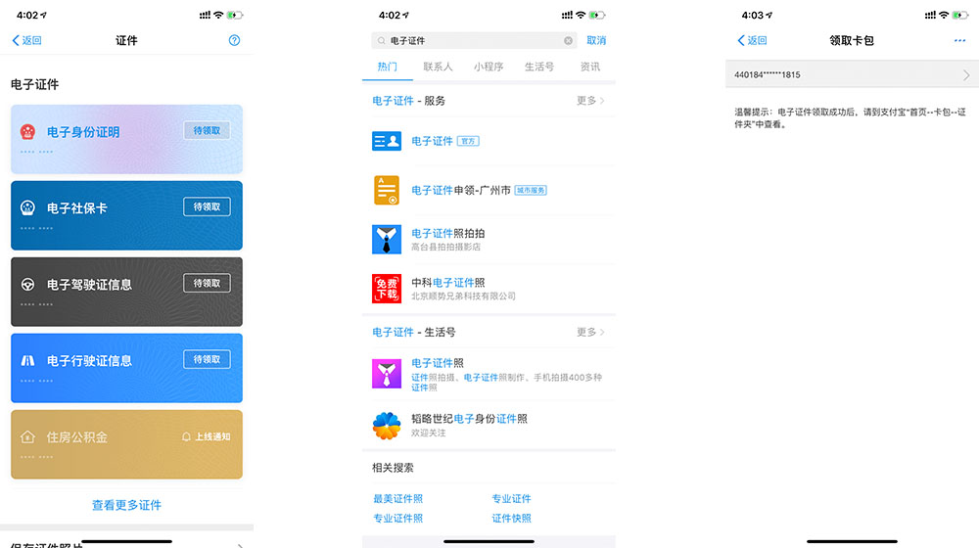The height and width of the screenshot is (548, 979).
Task: Open the 中科电子证件照 red icon
Action: coord(387,289)
